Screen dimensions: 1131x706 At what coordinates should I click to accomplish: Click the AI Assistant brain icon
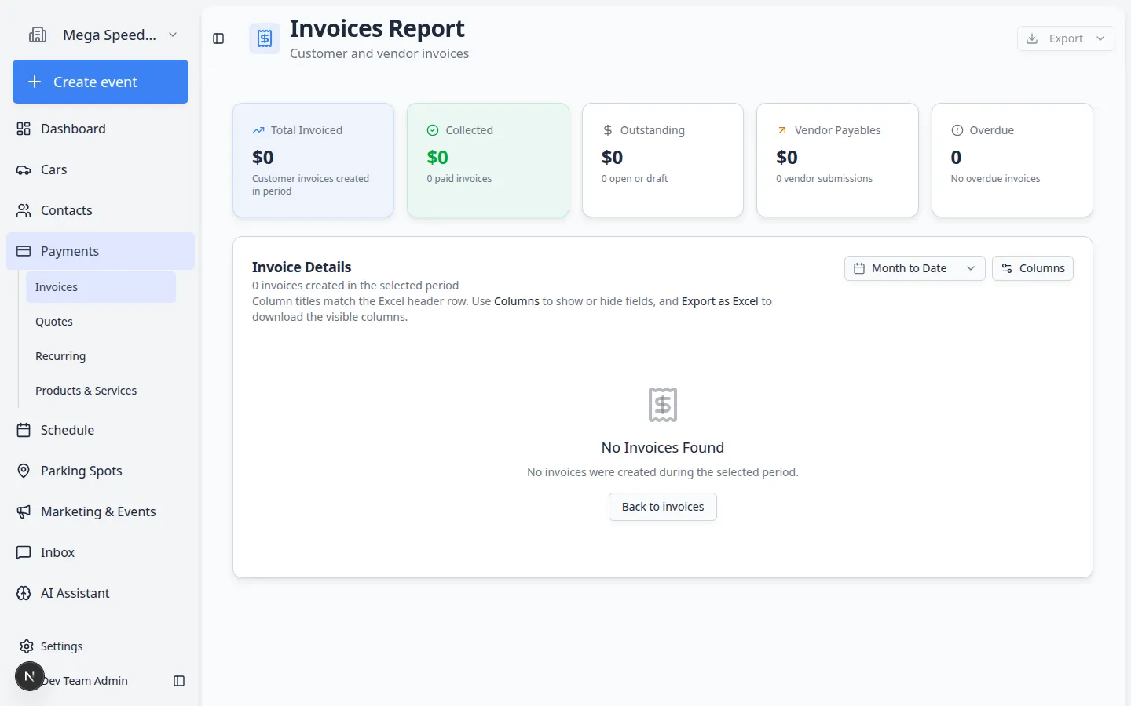[24, 593]
